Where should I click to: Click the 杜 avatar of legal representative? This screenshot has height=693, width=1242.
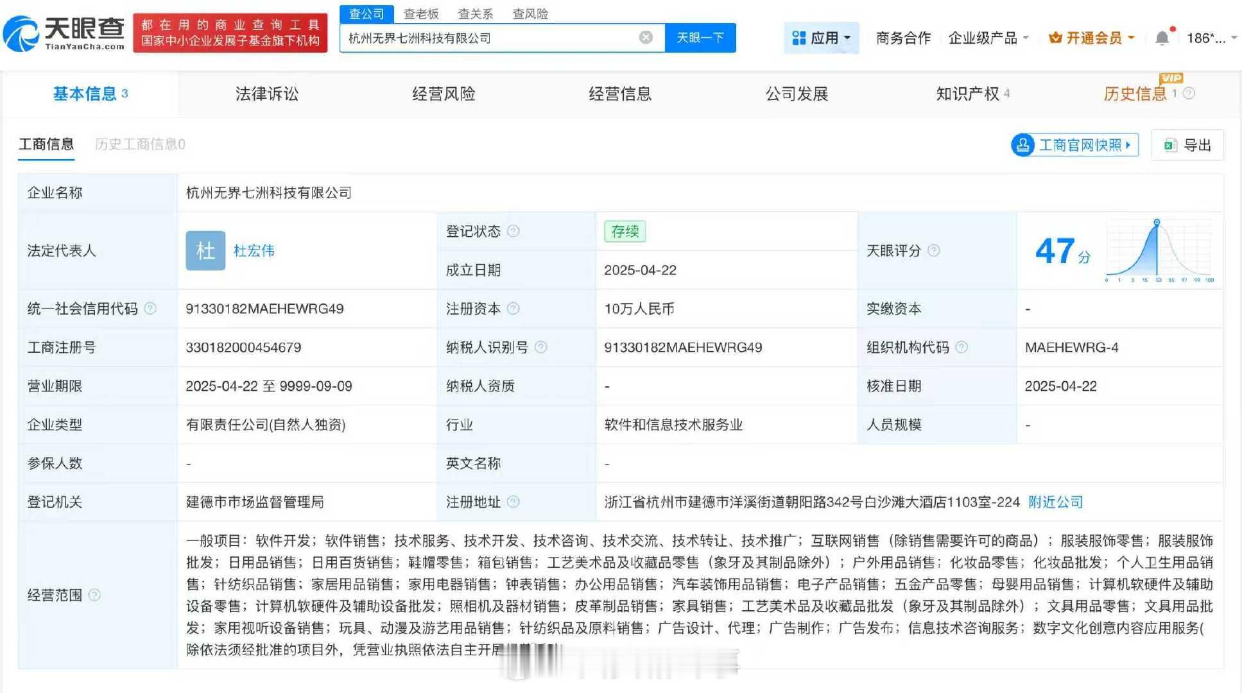click(205, 250)
